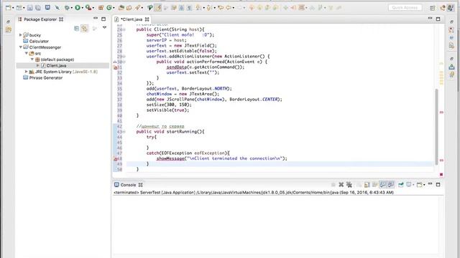Expand the JRE System Library node

pos(27,72)
